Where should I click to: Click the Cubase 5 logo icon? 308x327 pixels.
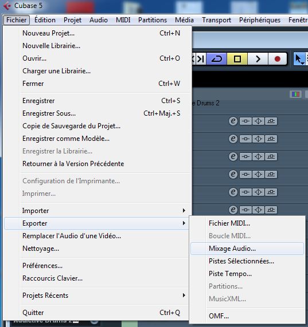coord(7,6)
